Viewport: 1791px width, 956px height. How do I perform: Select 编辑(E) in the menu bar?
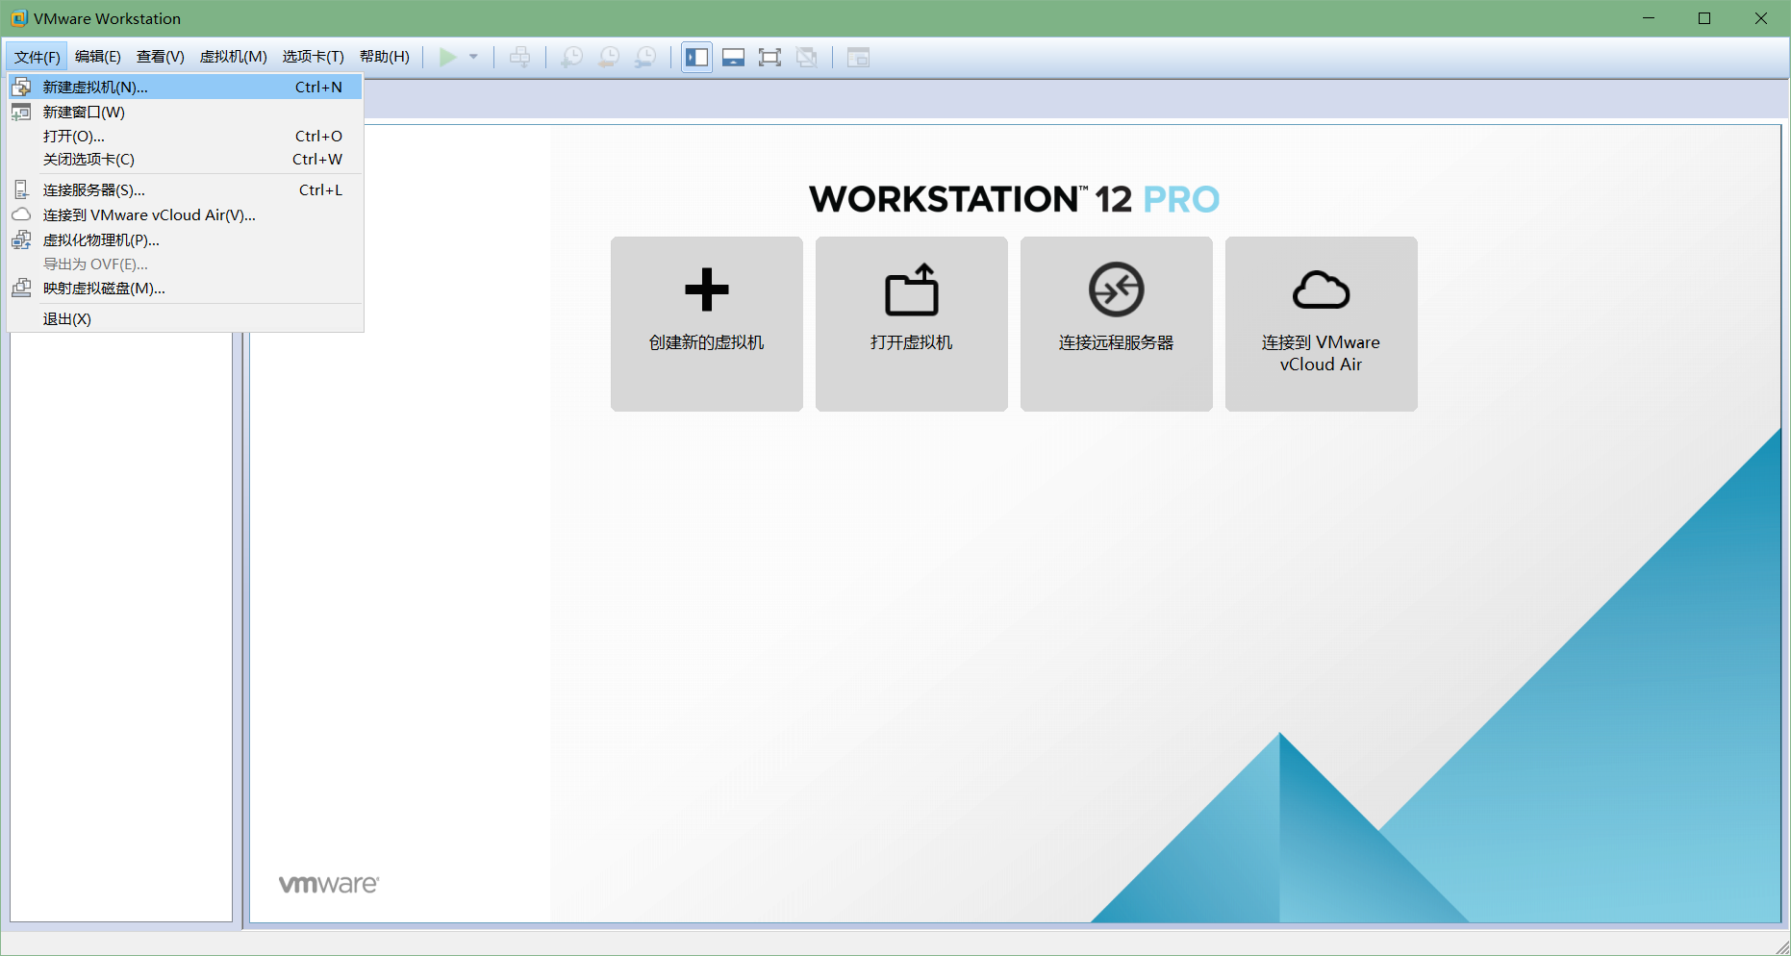coord(97,56)
